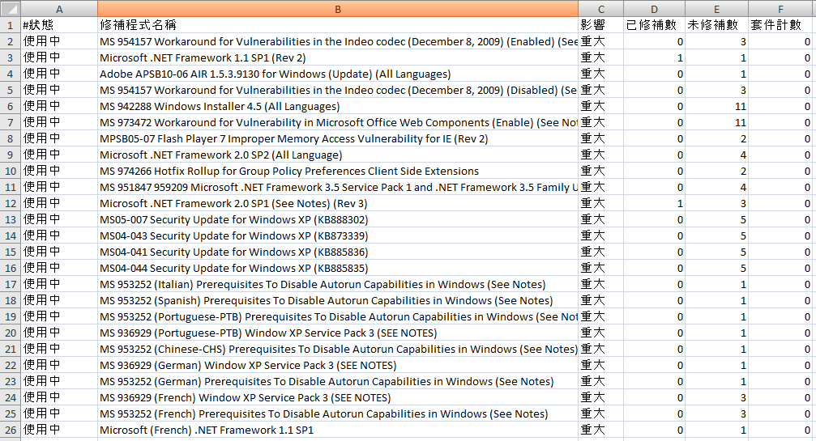Click '使用中' status cell in row 2
This screenshot has height=441, width=816.
coord(59,41)
